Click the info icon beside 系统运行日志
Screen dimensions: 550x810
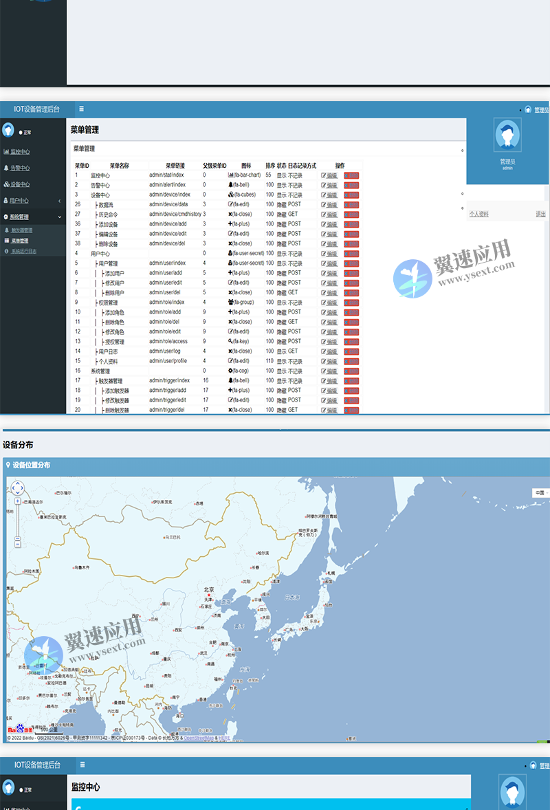(7, 250)
